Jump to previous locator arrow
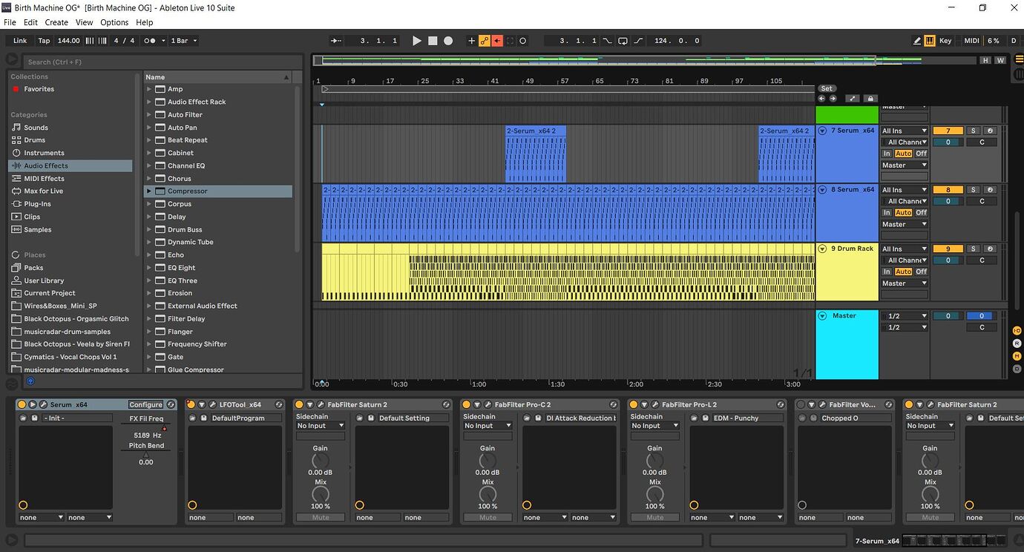The height and width of the screenshot is (552, 1024). click(822, 99)
